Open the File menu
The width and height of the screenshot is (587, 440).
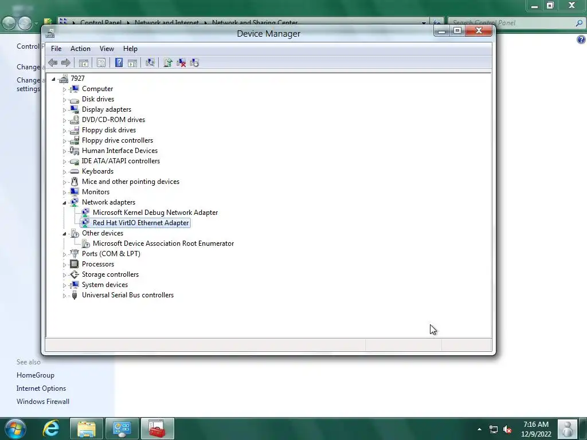tap(56, 49)
